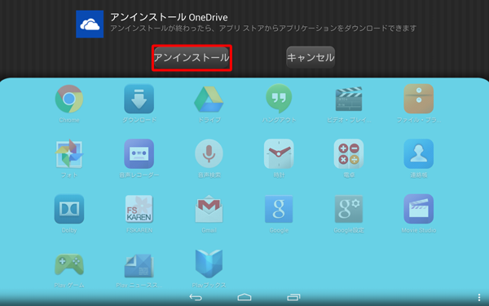Open the Play ニューススタンド app
The width and height of the screenshot is (489, 306).
139,266
